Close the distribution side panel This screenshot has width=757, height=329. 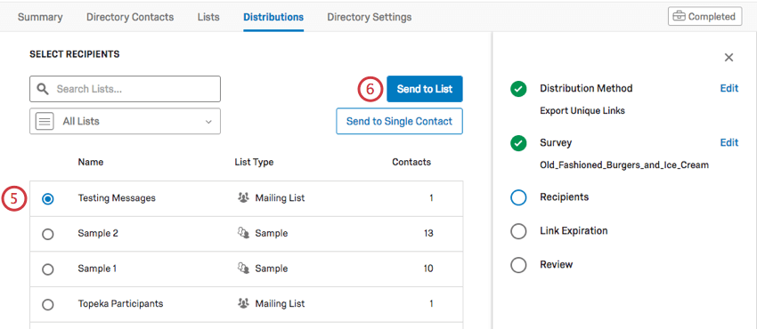[729, 58]
